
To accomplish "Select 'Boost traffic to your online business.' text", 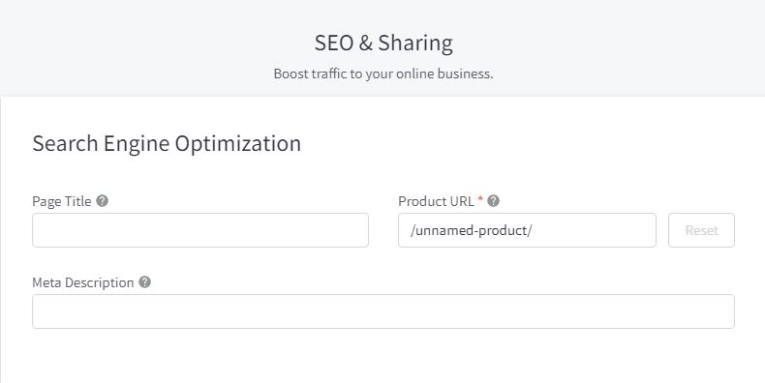I will [383, 74].
